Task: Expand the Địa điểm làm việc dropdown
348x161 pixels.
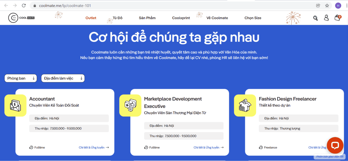Action: tap(63, 78)
